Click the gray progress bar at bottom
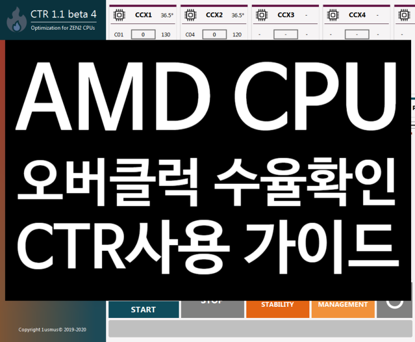 pos(260,329)
